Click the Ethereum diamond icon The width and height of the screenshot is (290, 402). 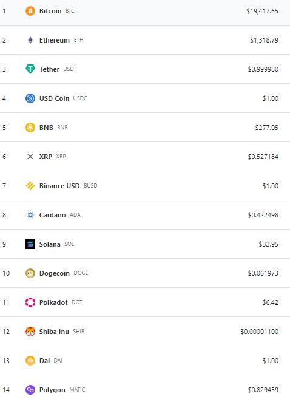pos(30,40)
